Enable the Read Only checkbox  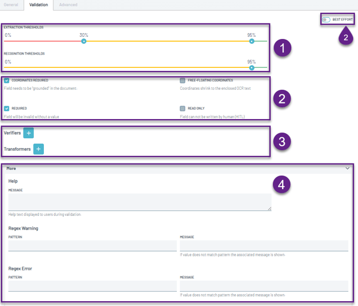pyautogui.click(x=183, y=108)
